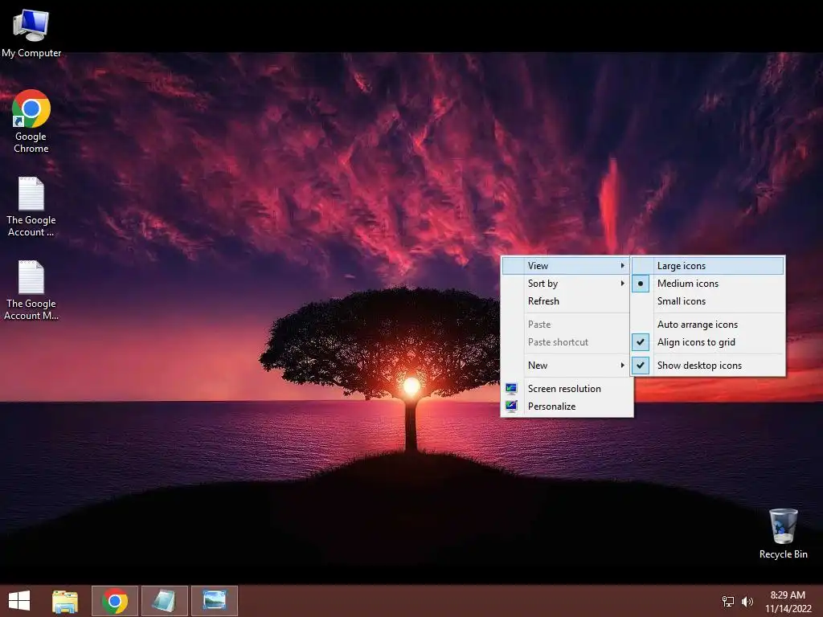This screenshot has width=823, height=617.
Task: Click the Screen resolution monitor icon
Action: (x=511, y=388)
